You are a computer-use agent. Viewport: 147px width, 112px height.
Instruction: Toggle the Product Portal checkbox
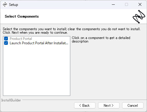pos(6,39)
